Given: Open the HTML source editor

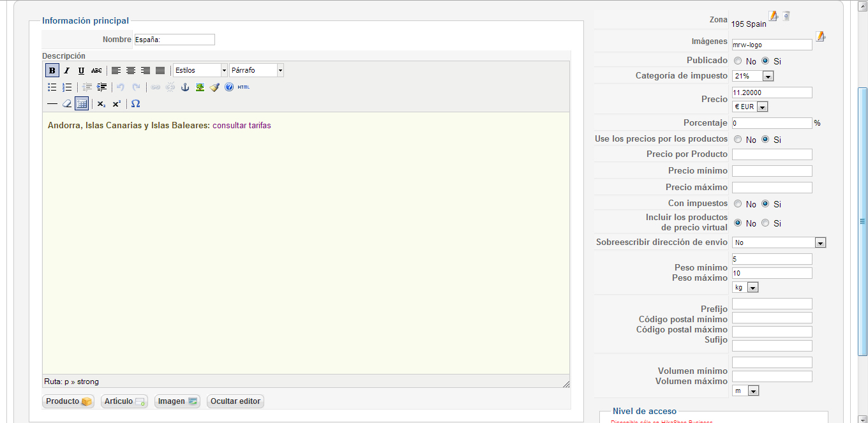Looking at the screenshot, I should pyautogui.click(x=244, y=87).
